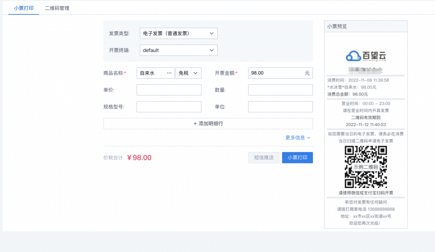
Task: Click the 营业时间：00:00 – 23:00 text
Action: coord(366,103)
